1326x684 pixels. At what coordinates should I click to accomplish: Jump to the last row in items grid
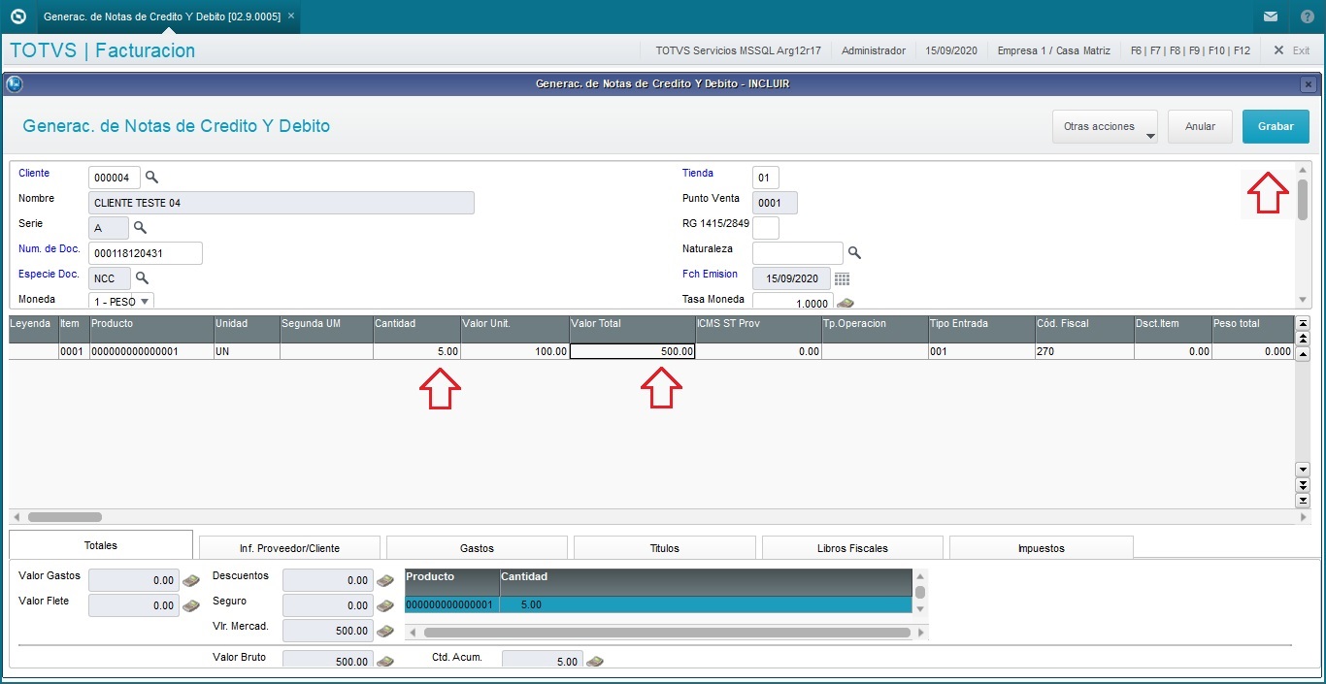[1303, 500]
